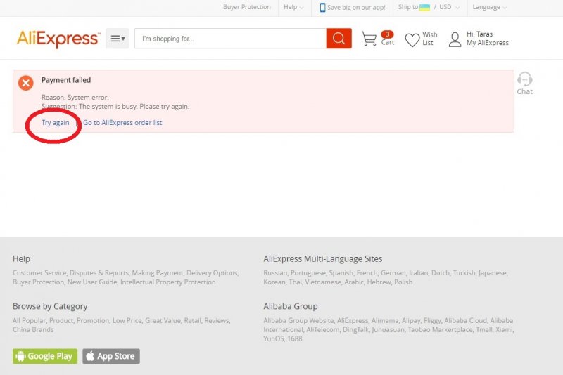Click the App Store badge
563x375 pixels.
pos(111,356)
